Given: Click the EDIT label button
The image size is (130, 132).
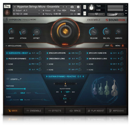Looking at the screenshot, I should 107,46.
